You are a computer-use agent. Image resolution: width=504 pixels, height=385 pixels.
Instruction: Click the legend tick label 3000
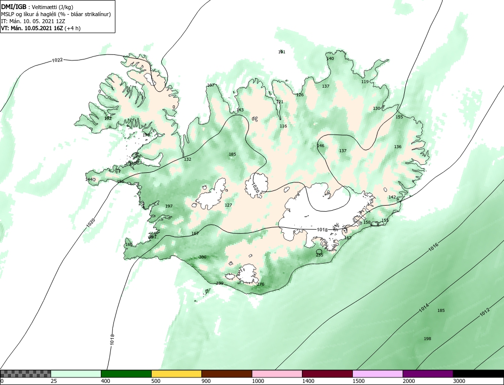click(459, 381)
